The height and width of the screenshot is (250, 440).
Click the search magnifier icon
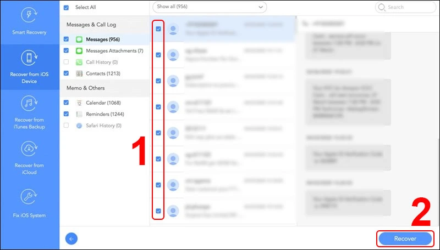point(381,7)
